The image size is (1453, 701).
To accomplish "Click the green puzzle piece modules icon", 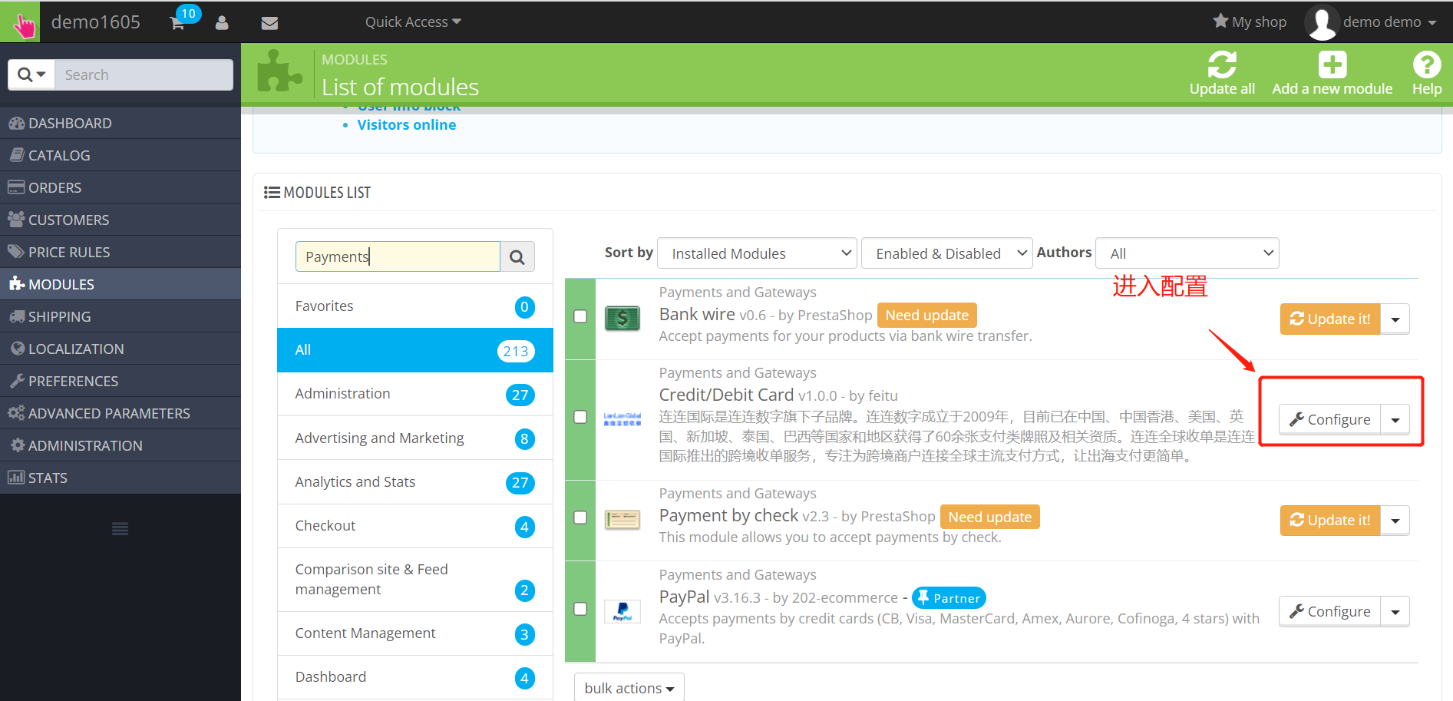I will [279, 72].
